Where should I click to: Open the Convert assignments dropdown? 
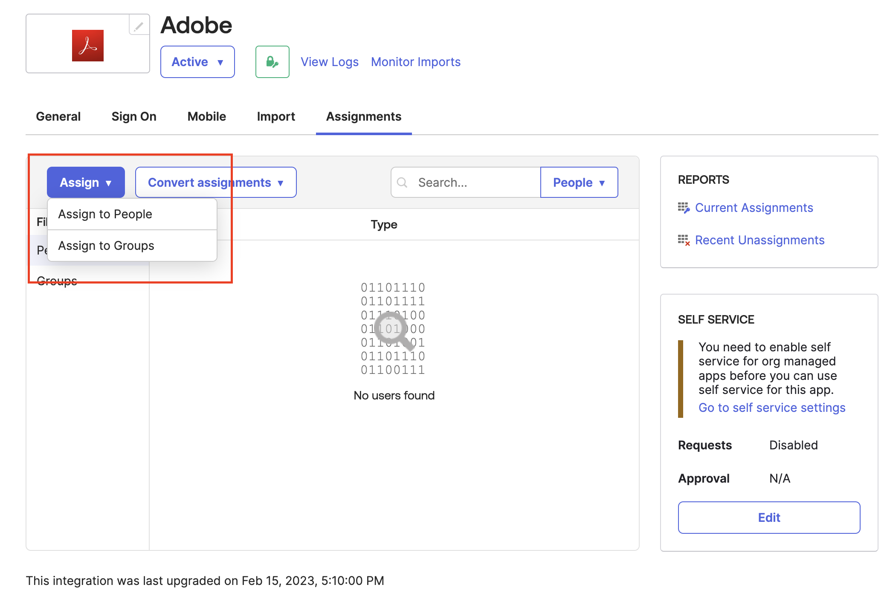216,182
